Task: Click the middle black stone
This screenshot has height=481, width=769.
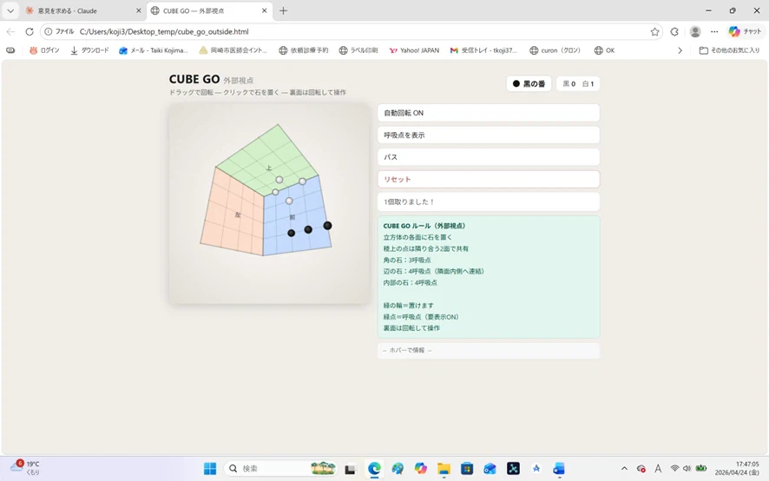Action: coord(308,229)
